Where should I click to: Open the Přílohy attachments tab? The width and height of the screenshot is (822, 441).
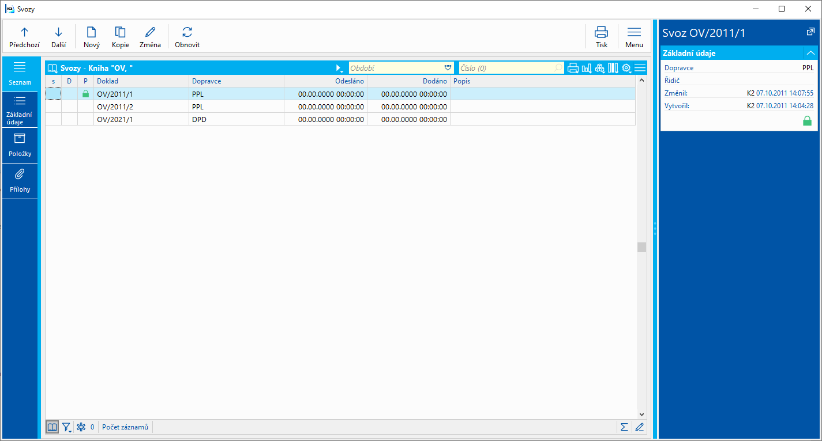click(20, 181)
